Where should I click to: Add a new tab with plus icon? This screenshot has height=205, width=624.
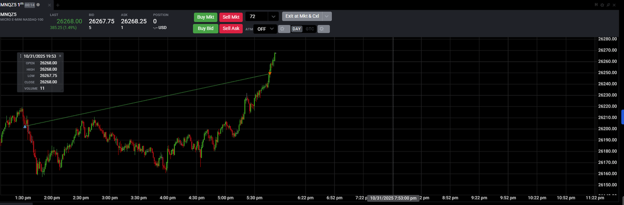(58, 5)
